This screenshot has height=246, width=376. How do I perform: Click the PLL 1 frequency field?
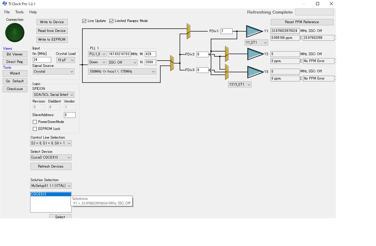[x=119, y=54]
